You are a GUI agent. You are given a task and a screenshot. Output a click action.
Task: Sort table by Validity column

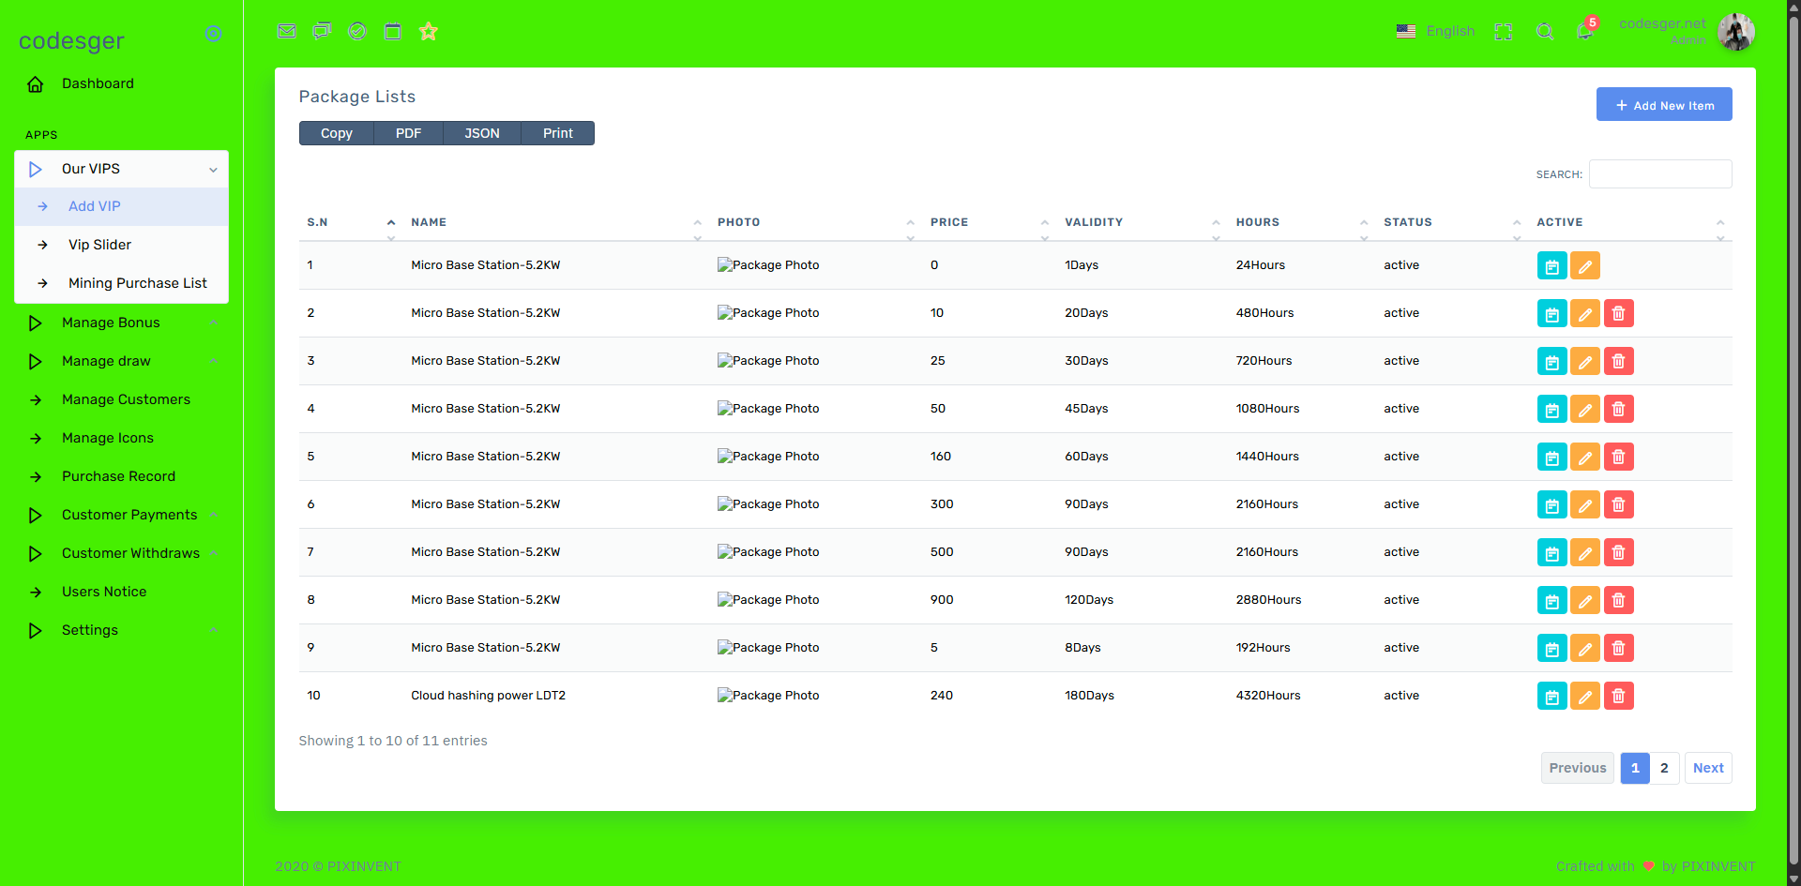coord(1143,223)
